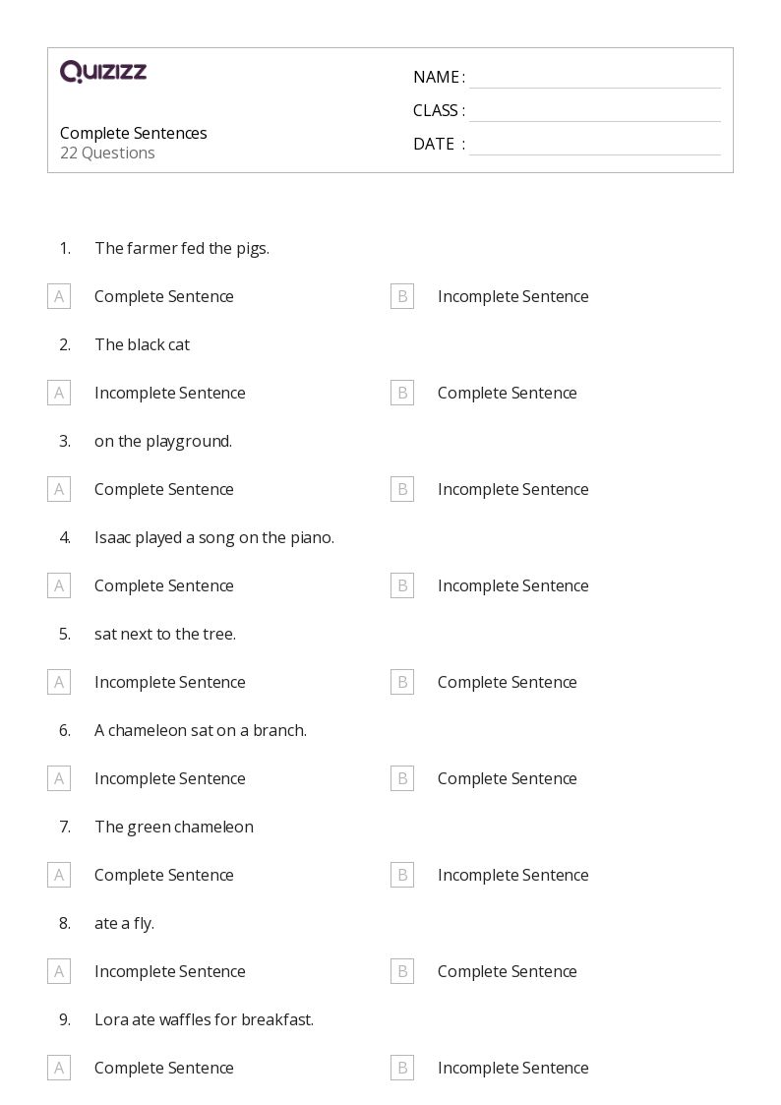The image size is (781, 1105).
Task: Click 'Complete Sentence' answer for question 5
Action: (x=507, y=682)
